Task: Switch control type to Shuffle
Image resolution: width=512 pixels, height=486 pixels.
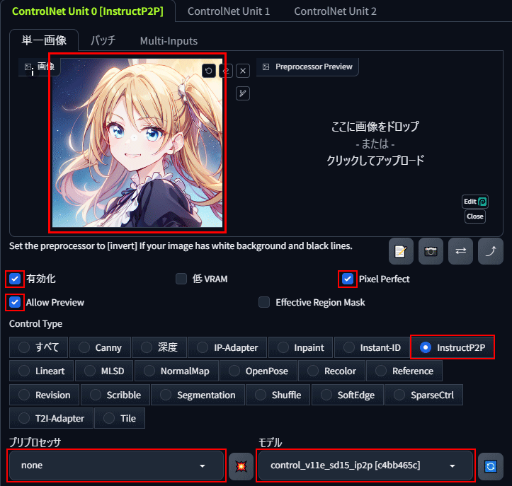Action: pyautogui.click(x=278, y=395)
